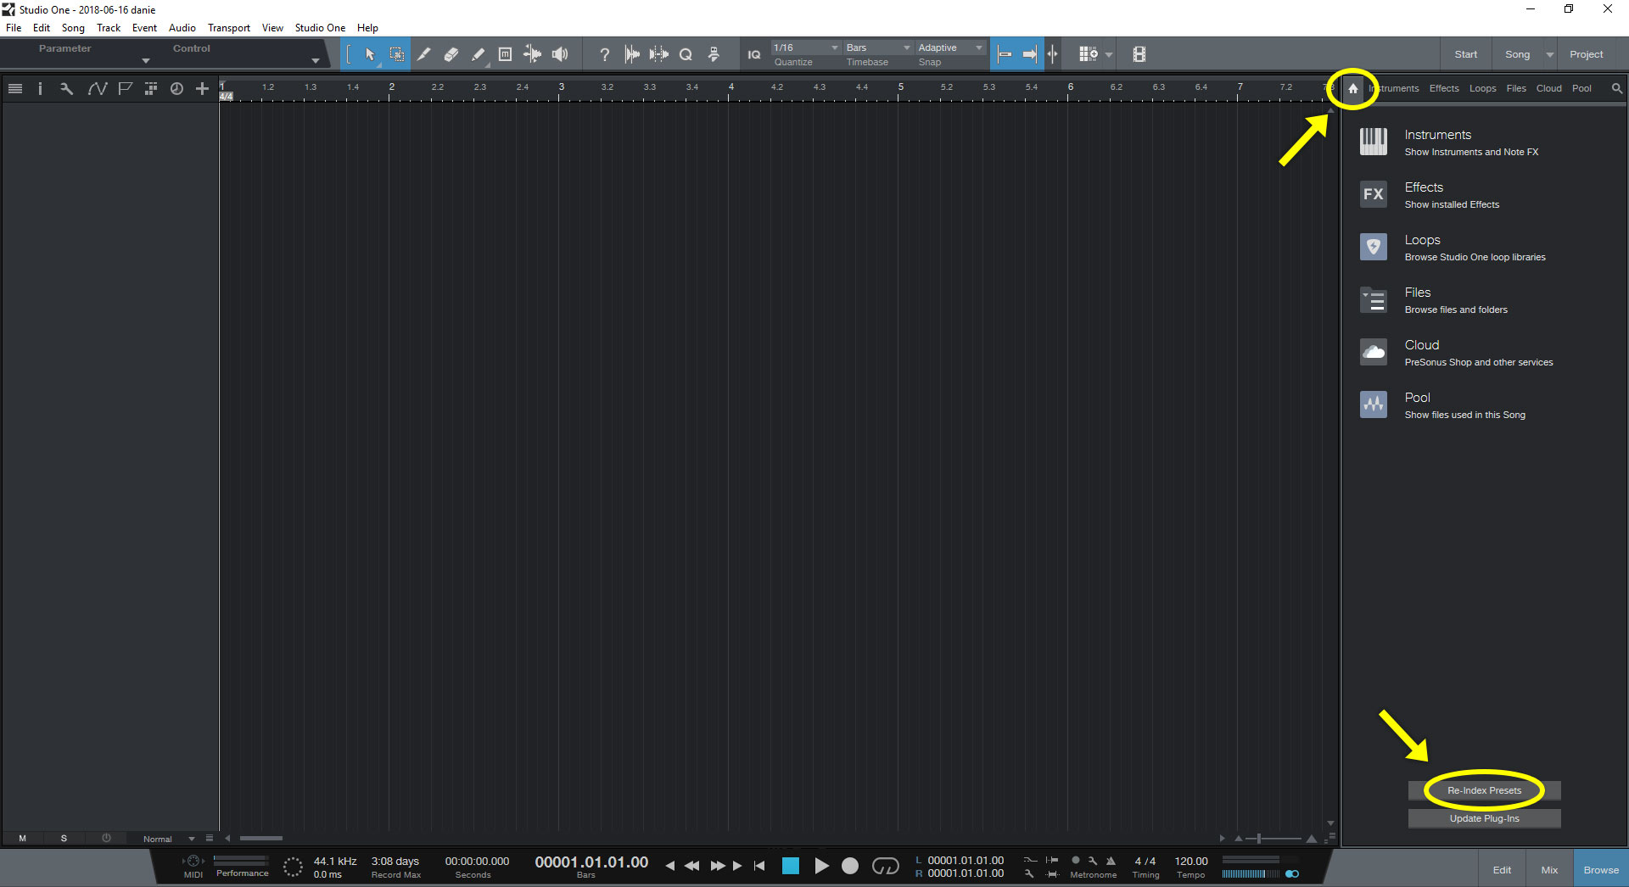Screen dimensions: 1629x887
Task: Click the Pool waveform icon
Action: point(1373,404)
